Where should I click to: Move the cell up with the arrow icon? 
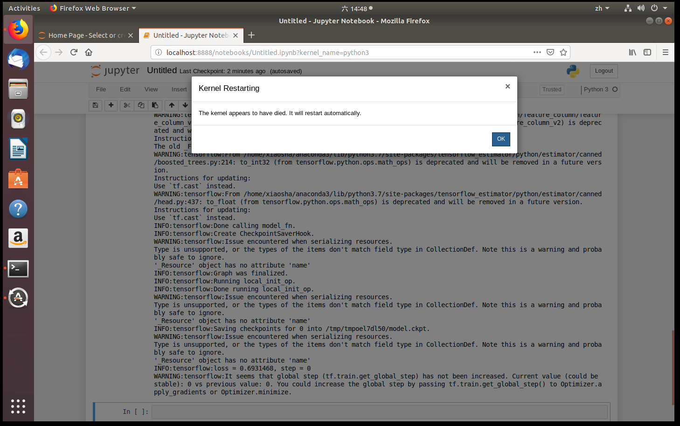(171, 105)
